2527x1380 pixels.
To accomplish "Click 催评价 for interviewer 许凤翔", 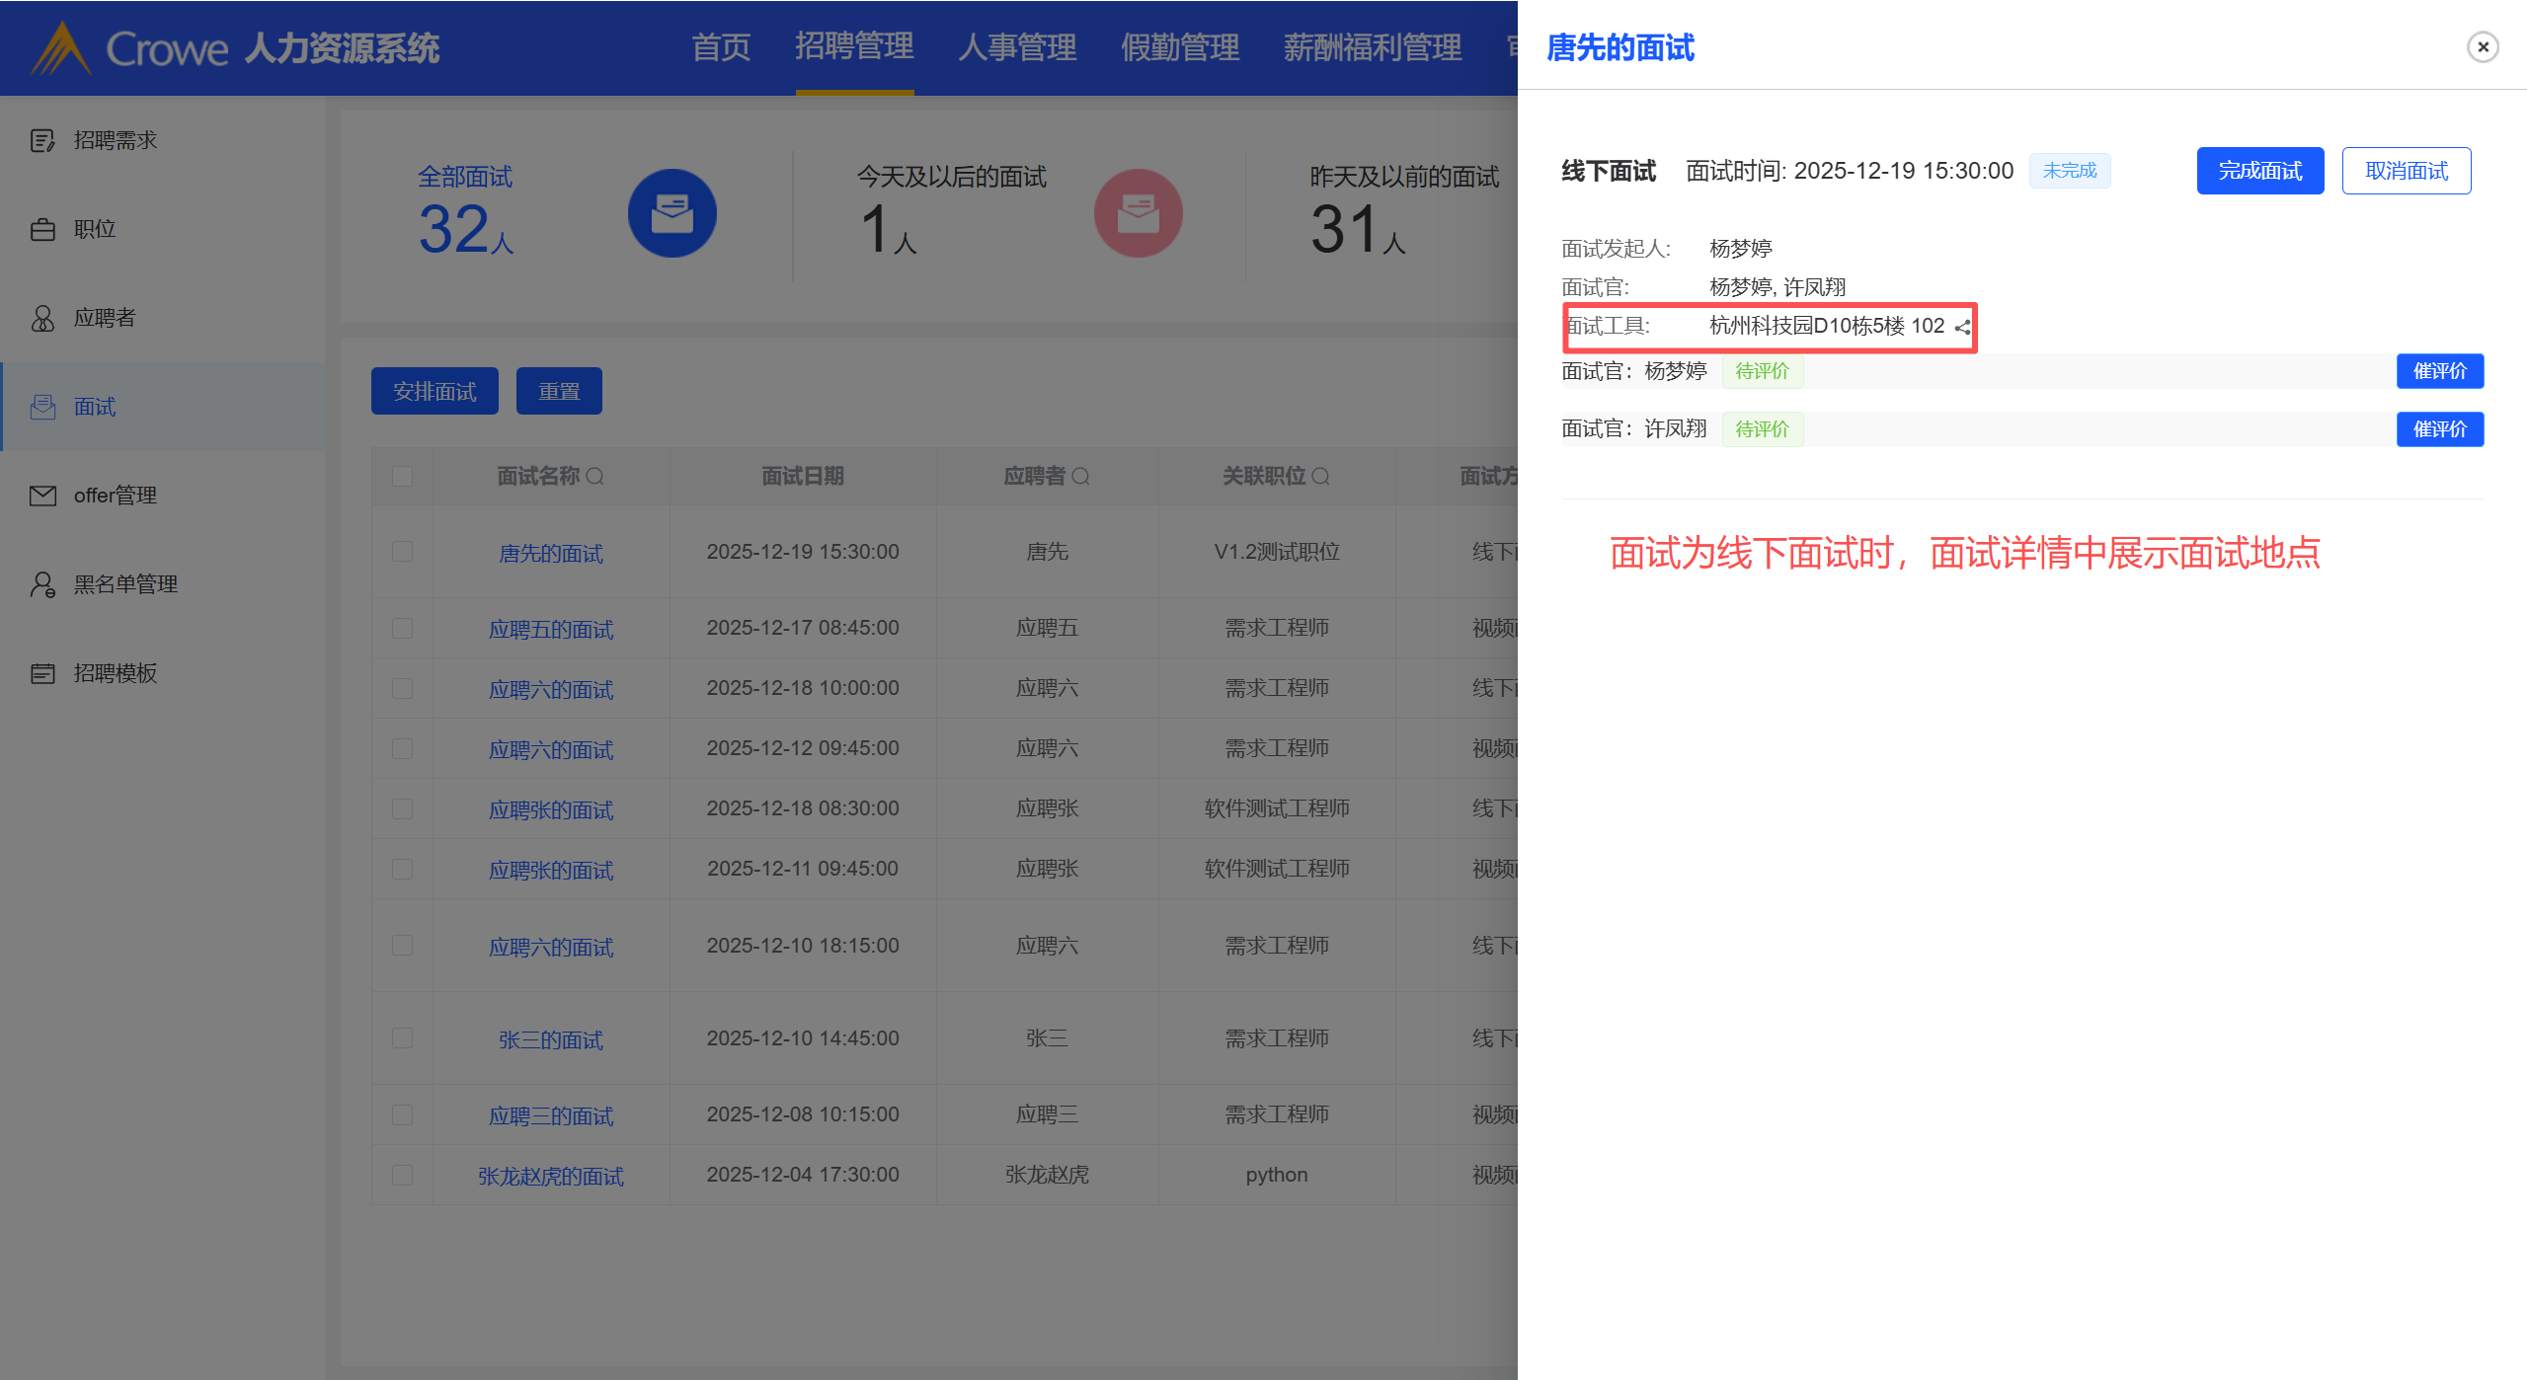I will pos(2439,429).
